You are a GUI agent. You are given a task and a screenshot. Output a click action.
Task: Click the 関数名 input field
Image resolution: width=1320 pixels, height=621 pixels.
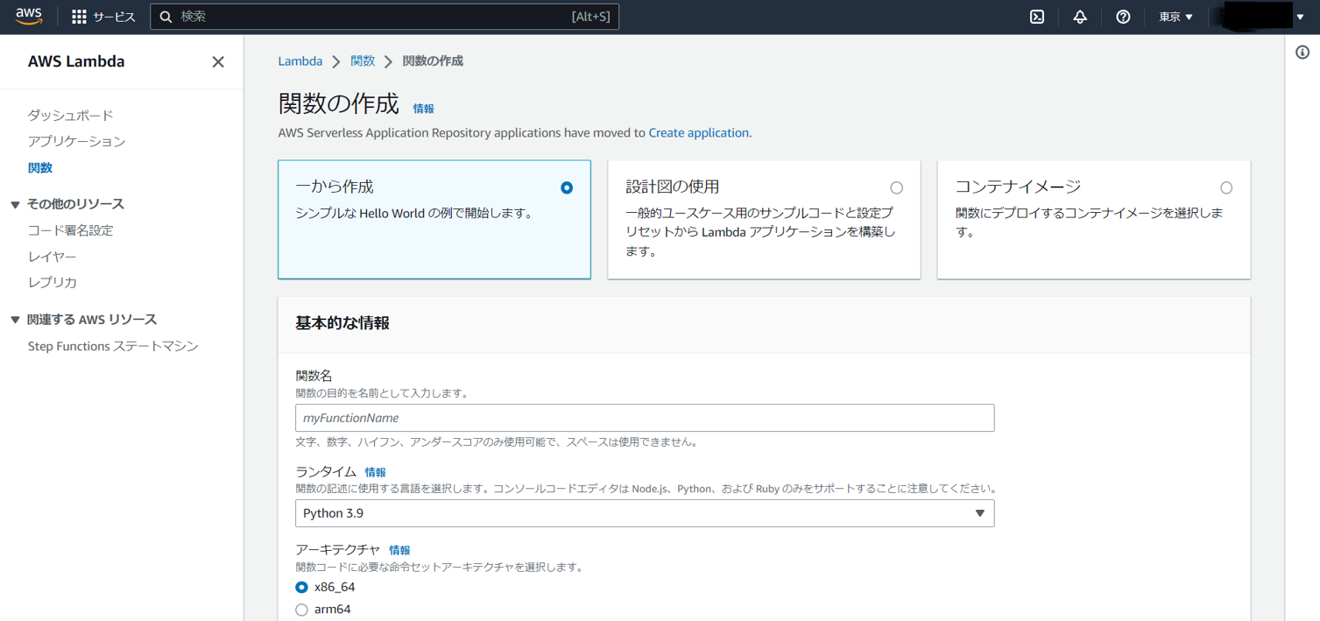(645, 418)
